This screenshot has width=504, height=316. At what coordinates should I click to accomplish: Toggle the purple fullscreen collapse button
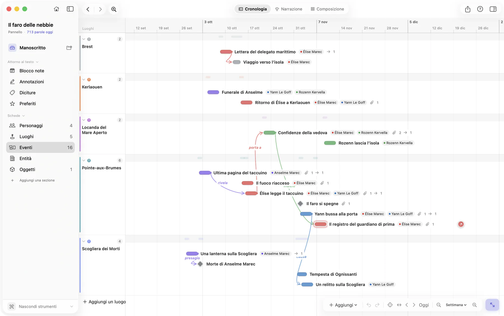coord(492,305)
